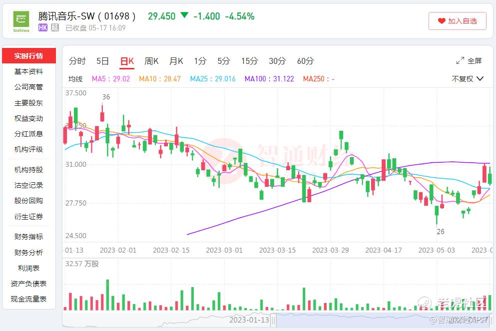Click the fullscreen expand arrows icon
This screenshot has height=331, width=496.
click(460, 61)
